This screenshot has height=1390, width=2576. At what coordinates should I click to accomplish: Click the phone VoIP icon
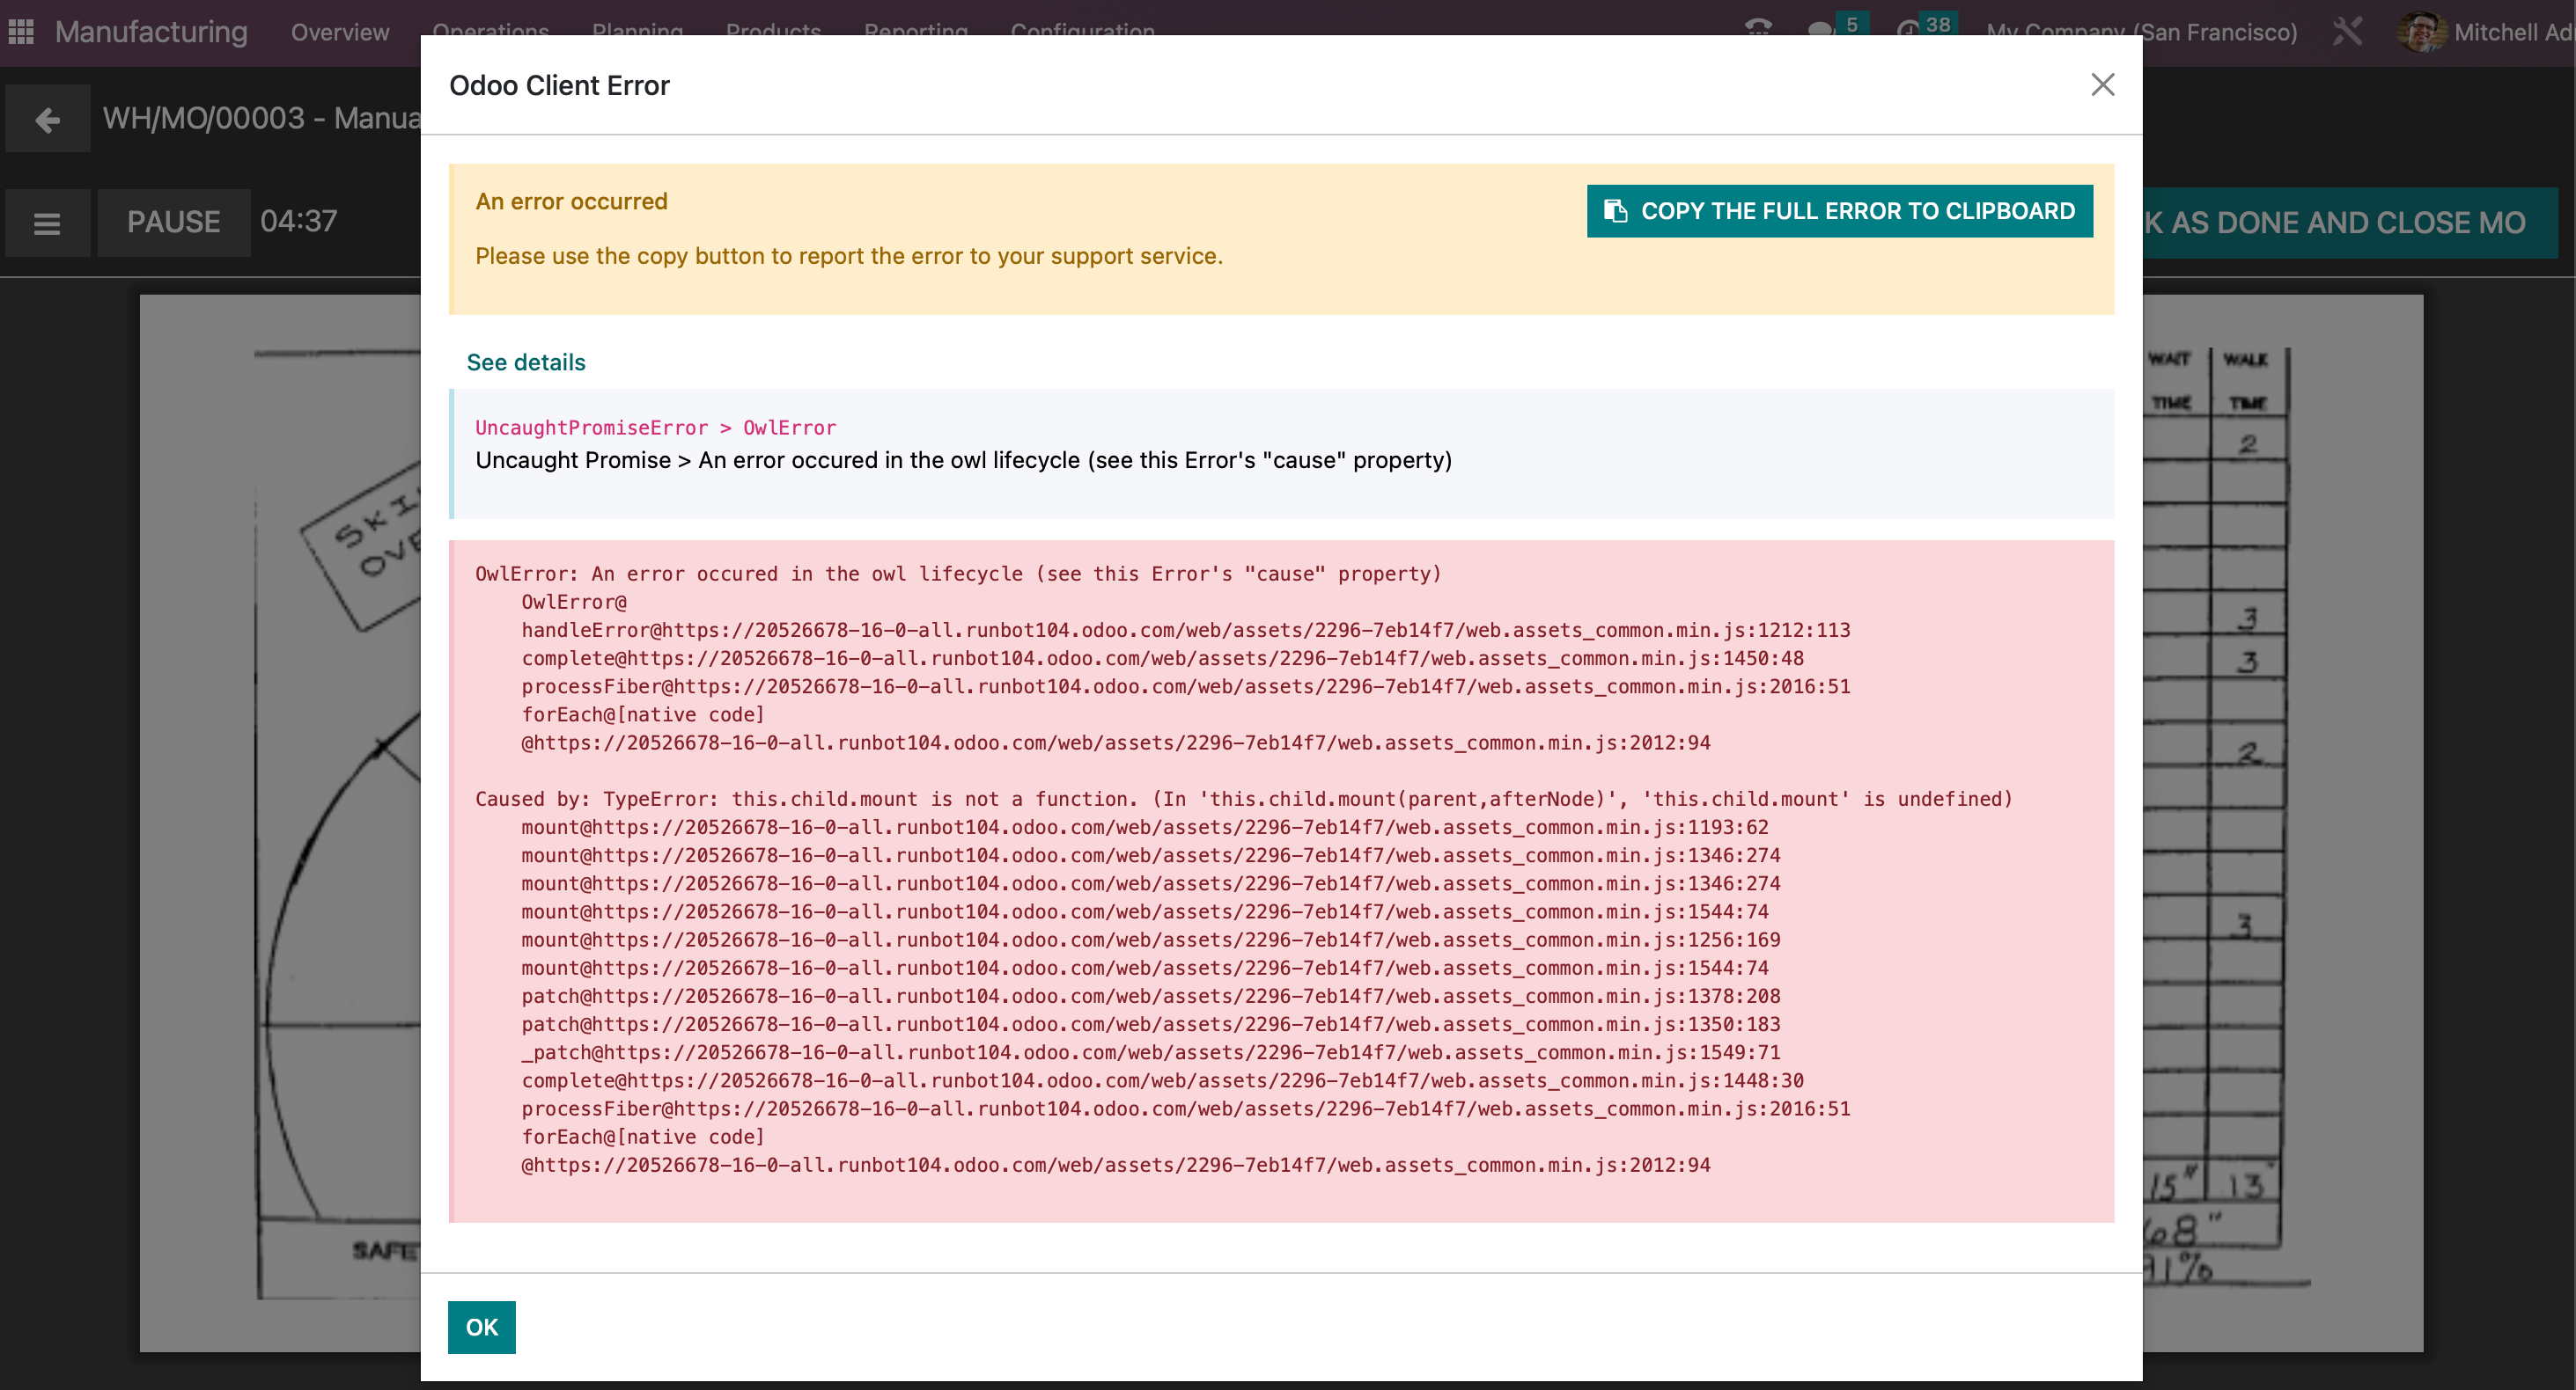click(x=1757, y=28)
